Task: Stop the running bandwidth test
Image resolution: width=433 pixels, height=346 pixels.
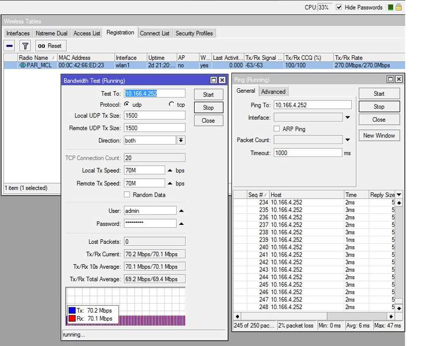Action: tap(208, 108)
